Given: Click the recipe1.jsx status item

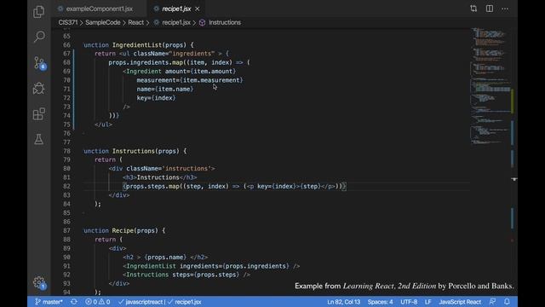Looking at the screenshot, I should tap(185, 302).
